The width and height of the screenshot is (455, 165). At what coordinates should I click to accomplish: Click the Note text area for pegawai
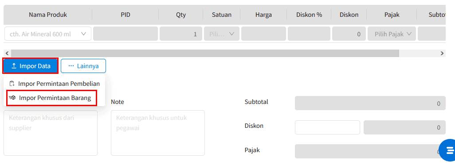158,133
